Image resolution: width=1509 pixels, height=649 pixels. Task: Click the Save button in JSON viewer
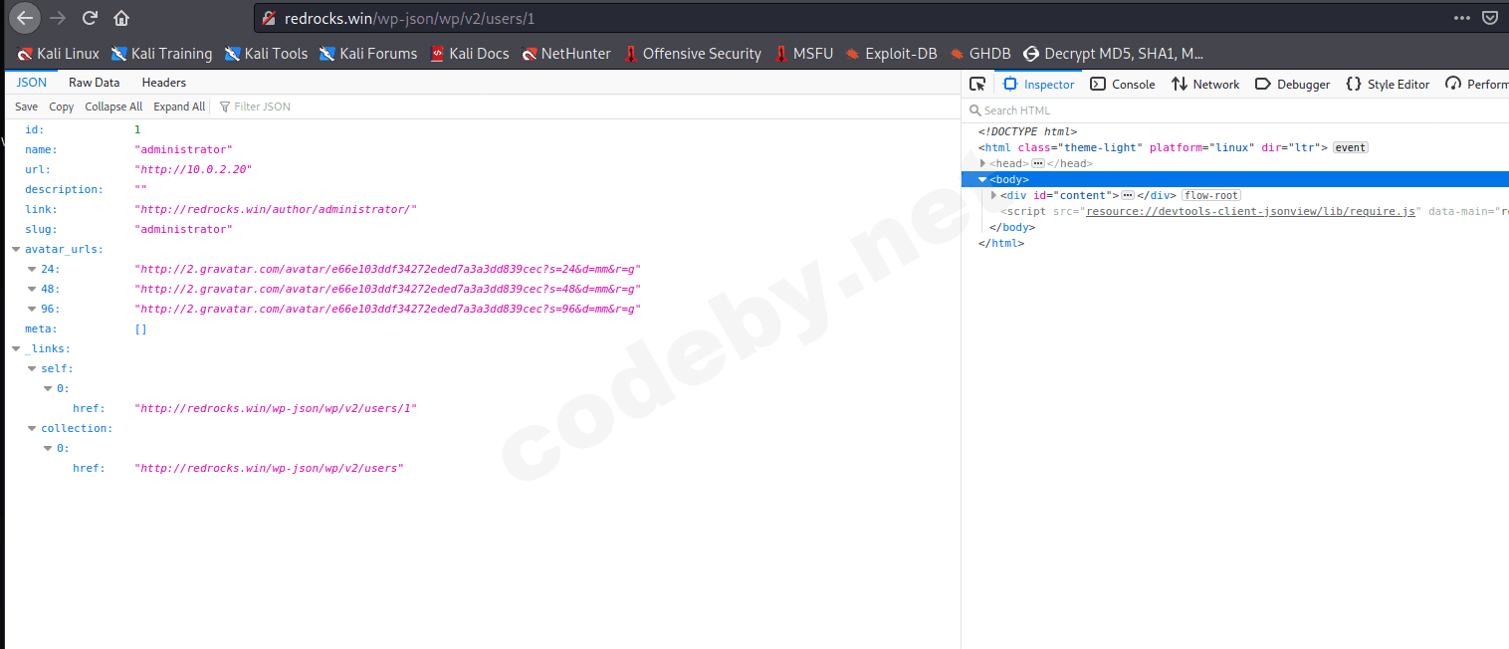coord(27,107)
